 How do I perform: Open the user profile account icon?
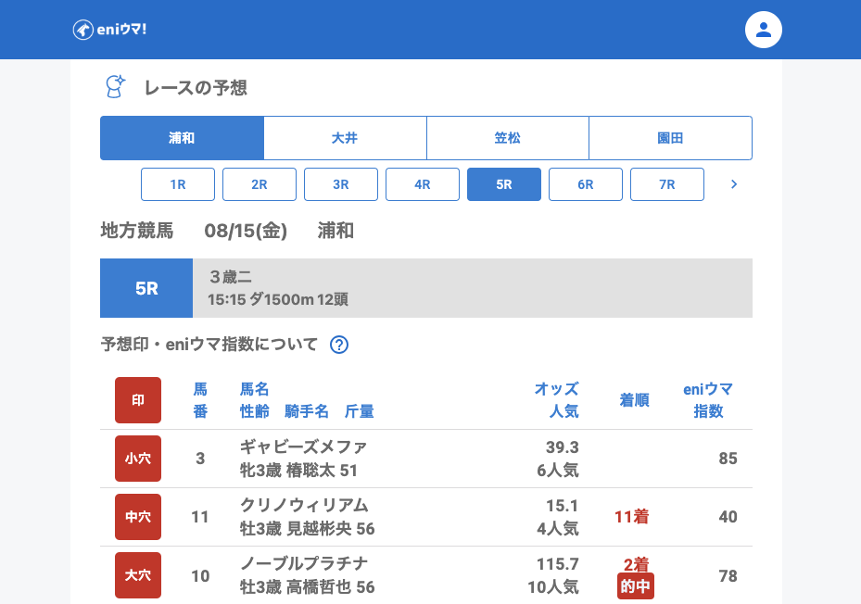pos(763,30)
